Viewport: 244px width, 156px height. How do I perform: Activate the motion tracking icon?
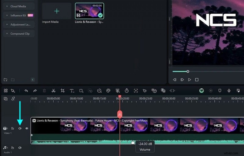[136, 91]
